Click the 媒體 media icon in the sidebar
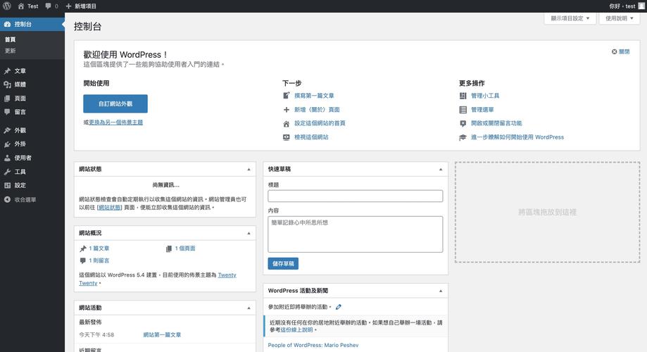The width and height of the screenshot is (647, 352). point(8,84)
